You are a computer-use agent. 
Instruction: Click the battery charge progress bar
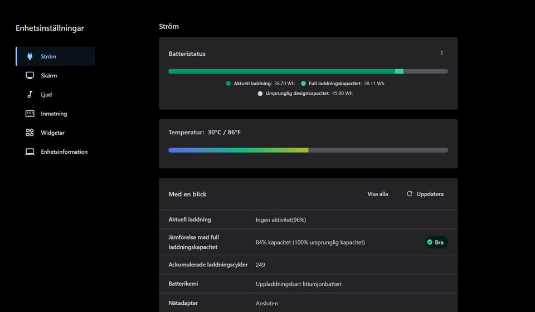pyautogui.click(x=308, y=71)
